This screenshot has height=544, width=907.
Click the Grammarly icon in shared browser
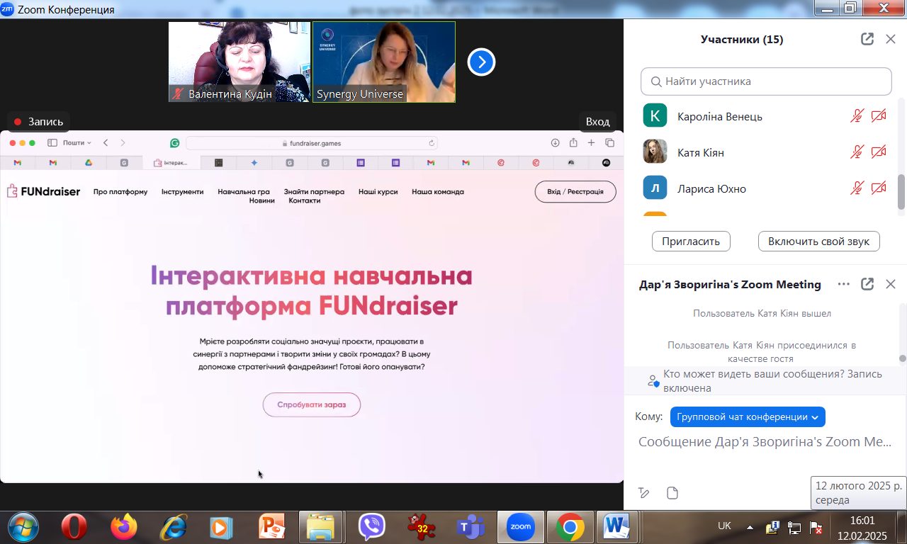[x=175, y=143]
